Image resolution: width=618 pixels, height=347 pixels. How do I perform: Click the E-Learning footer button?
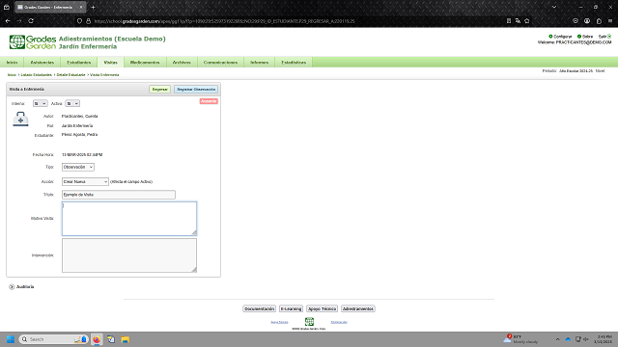click(x=291, y=308)
